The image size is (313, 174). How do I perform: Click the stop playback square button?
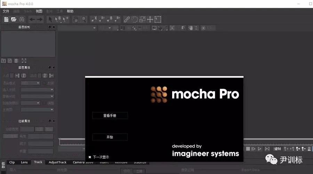(248, 149)
